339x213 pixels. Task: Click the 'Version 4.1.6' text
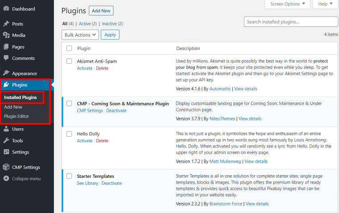point(188,89)
